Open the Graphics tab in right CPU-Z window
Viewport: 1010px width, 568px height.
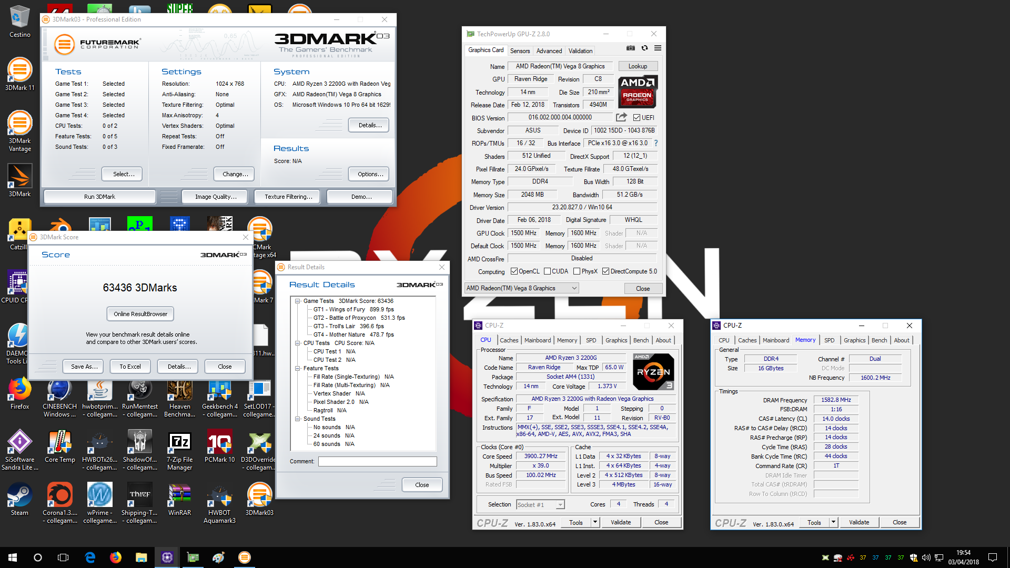[x=854, y=340]
